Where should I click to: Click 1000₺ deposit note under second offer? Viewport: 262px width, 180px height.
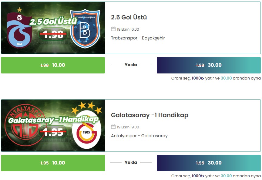point(198,176)
